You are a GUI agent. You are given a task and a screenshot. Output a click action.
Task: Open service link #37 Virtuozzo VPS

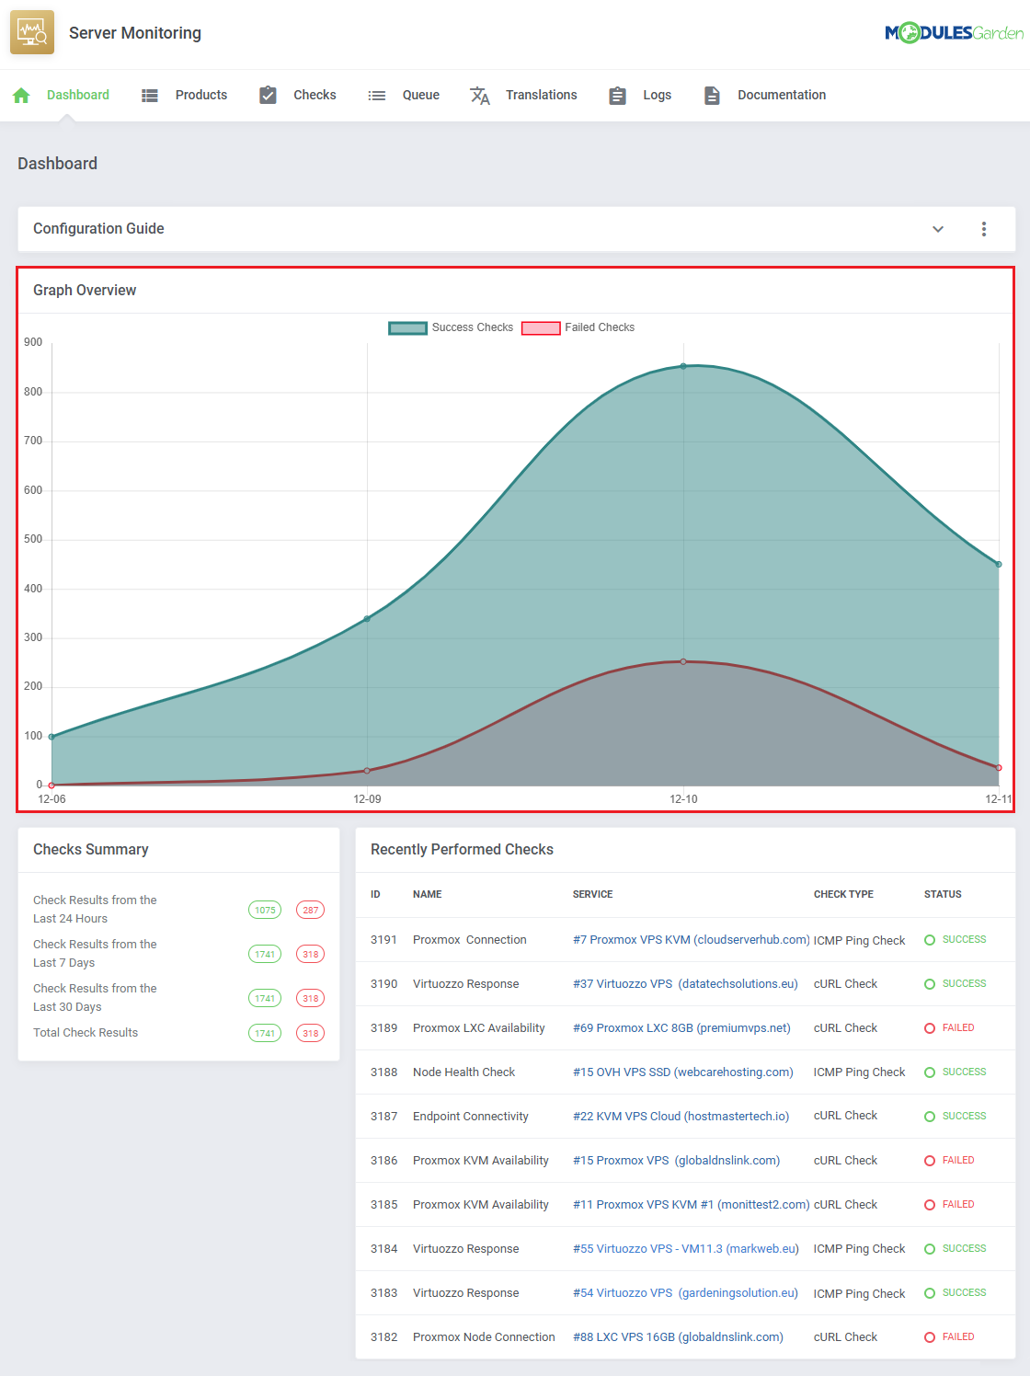[685, 984]
